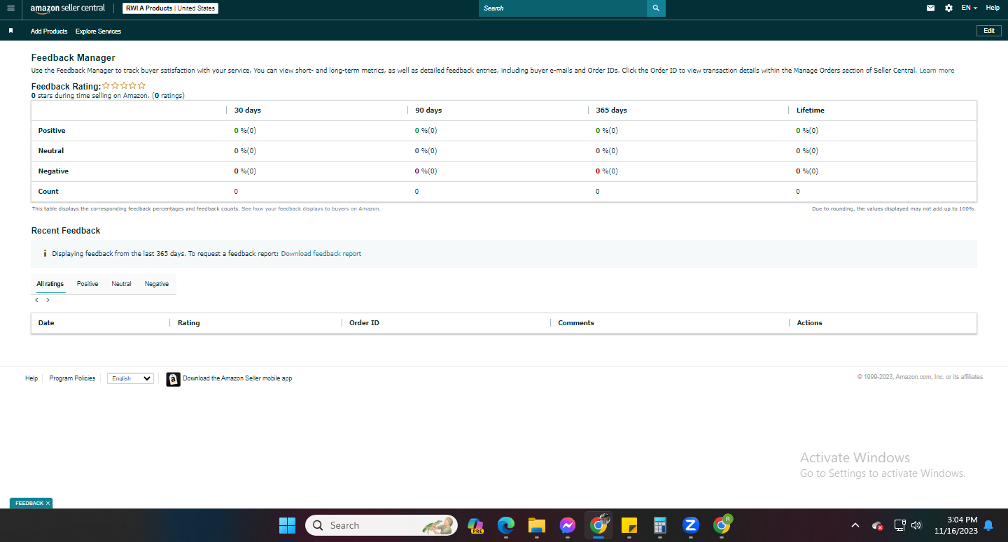Click the network tray icon

(900, 525)
